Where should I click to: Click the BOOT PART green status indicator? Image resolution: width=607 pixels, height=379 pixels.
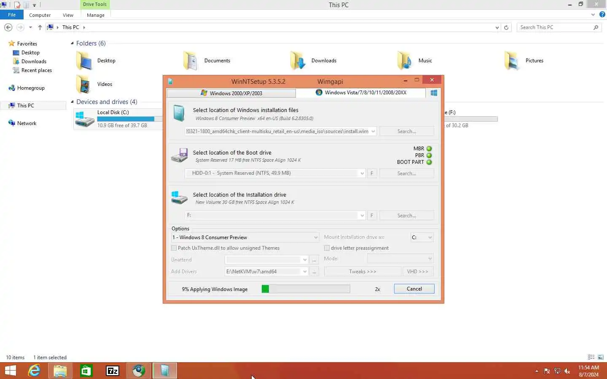point(429,162)
